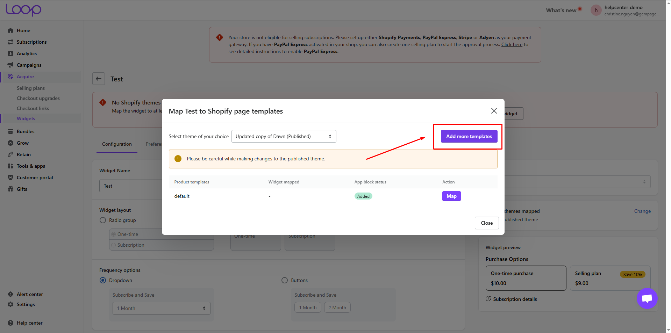The height and width of the screenshot is (333, 671).
Task: Close the template mapping dialog with X
Action: point(494,111)
